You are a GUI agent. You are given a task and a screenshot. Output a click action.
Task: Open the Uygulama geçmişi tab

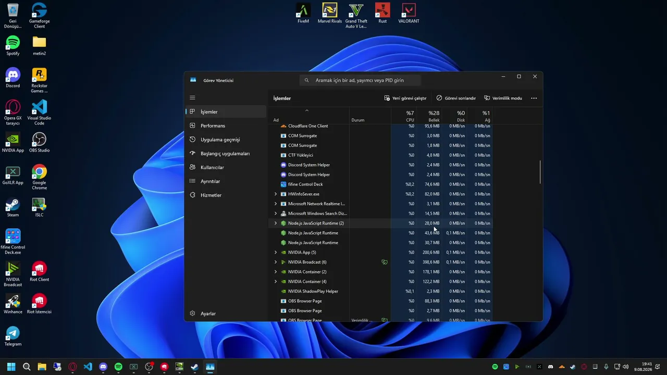coord(226,140)
